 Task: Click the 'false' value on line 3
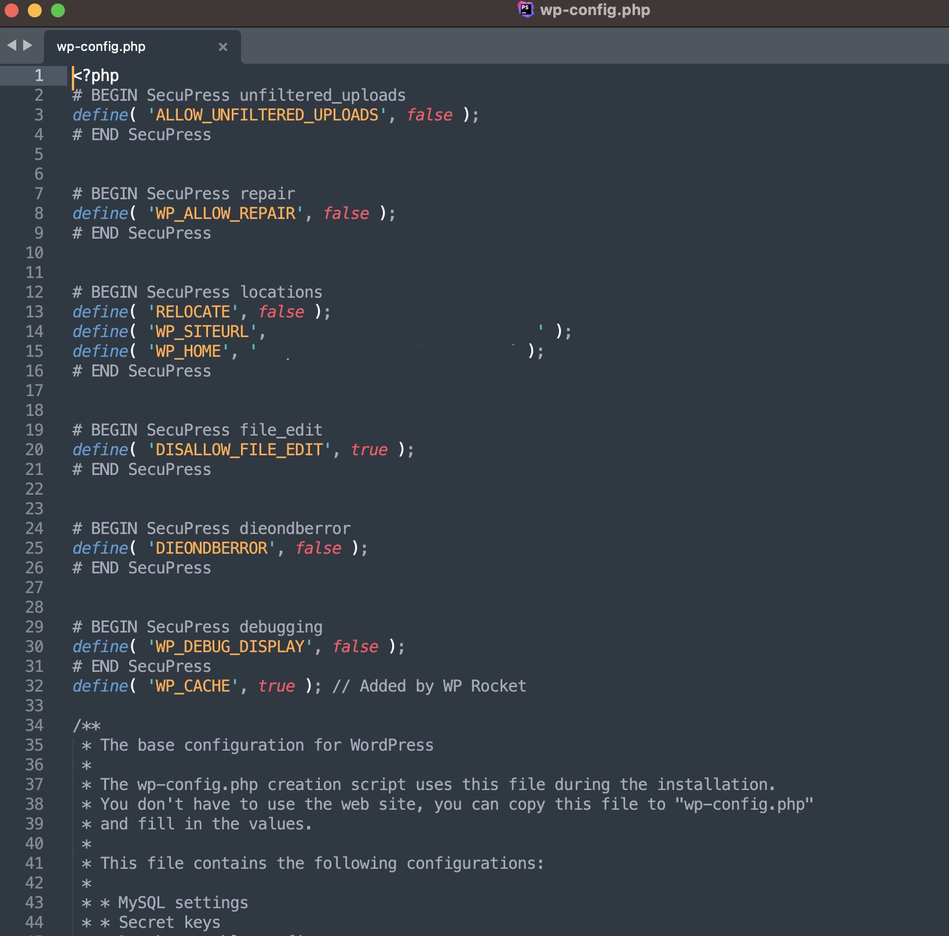pos(429,115)
